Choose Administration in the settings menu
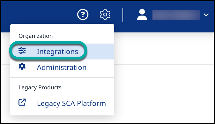This screenshot has height=124, width=215. coord(62,67)
